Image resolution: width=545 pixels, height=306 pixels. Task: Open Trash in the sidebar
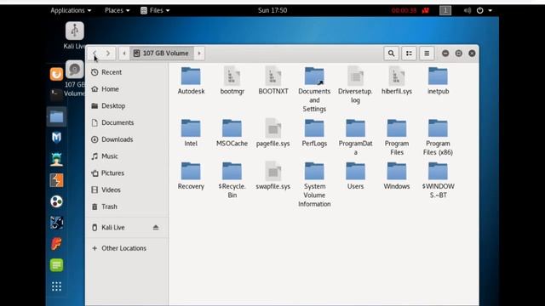click(x=127, y=207)
